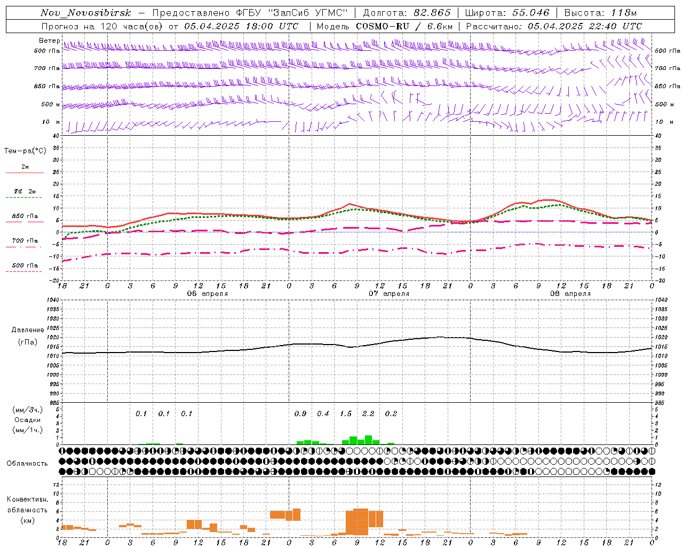
Task: Click the longitude value 82.865
Action: (432, 13)
